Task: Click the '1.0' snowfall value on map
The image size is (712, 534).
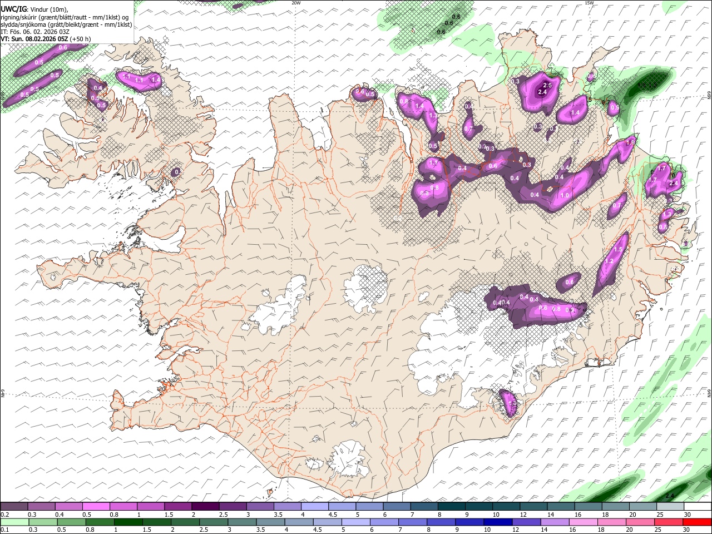Action: [x=565, y=195]
